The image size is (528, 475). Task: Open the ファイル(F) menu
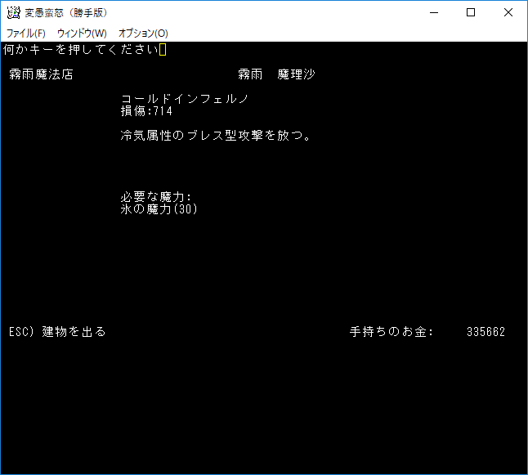pos(26,34)
